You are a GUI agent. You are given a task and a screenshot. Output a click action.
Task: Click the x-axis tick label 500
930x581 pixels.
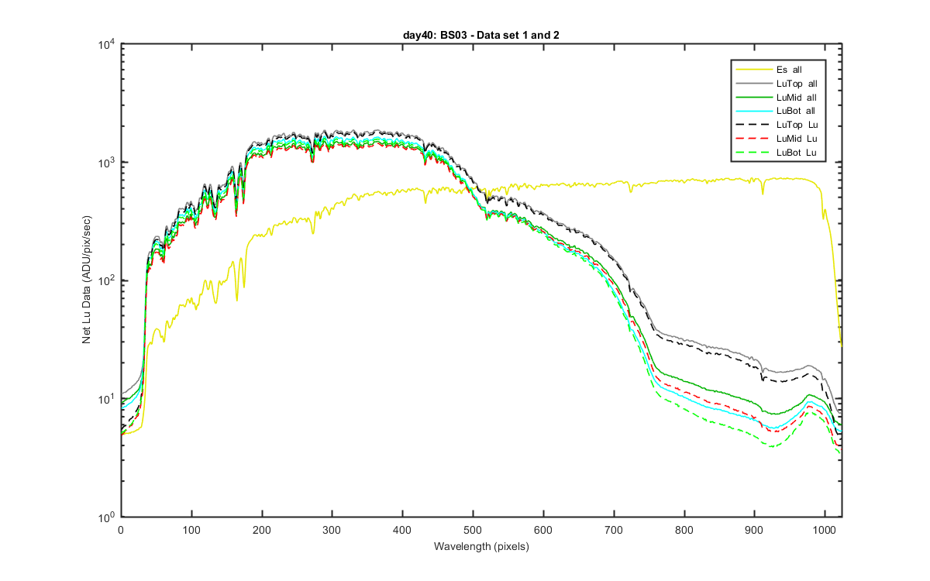[x=472, y=531]
